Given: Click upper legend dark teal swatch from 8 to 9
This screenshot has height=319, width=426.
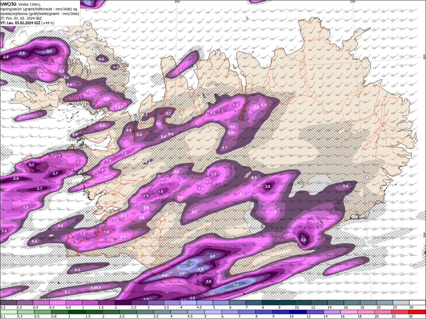Looking at the screenshot, I should click(270, 302).
